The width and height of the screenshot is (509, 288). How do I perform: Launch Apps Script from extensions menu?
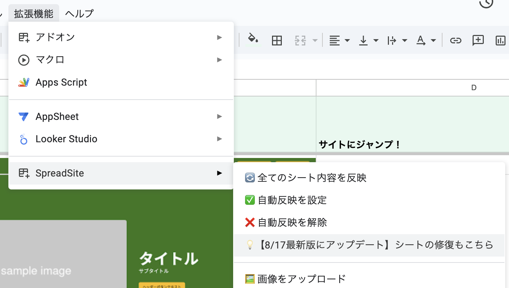tap(121, 82)
